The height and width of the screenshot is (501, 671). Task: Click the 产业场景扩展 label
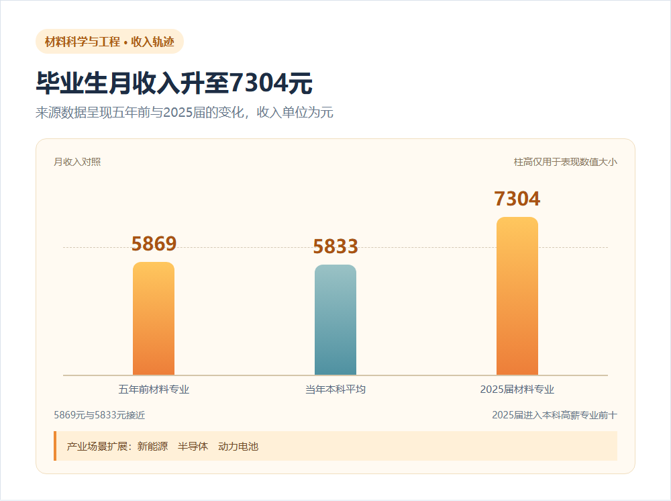tap(97, 446)
